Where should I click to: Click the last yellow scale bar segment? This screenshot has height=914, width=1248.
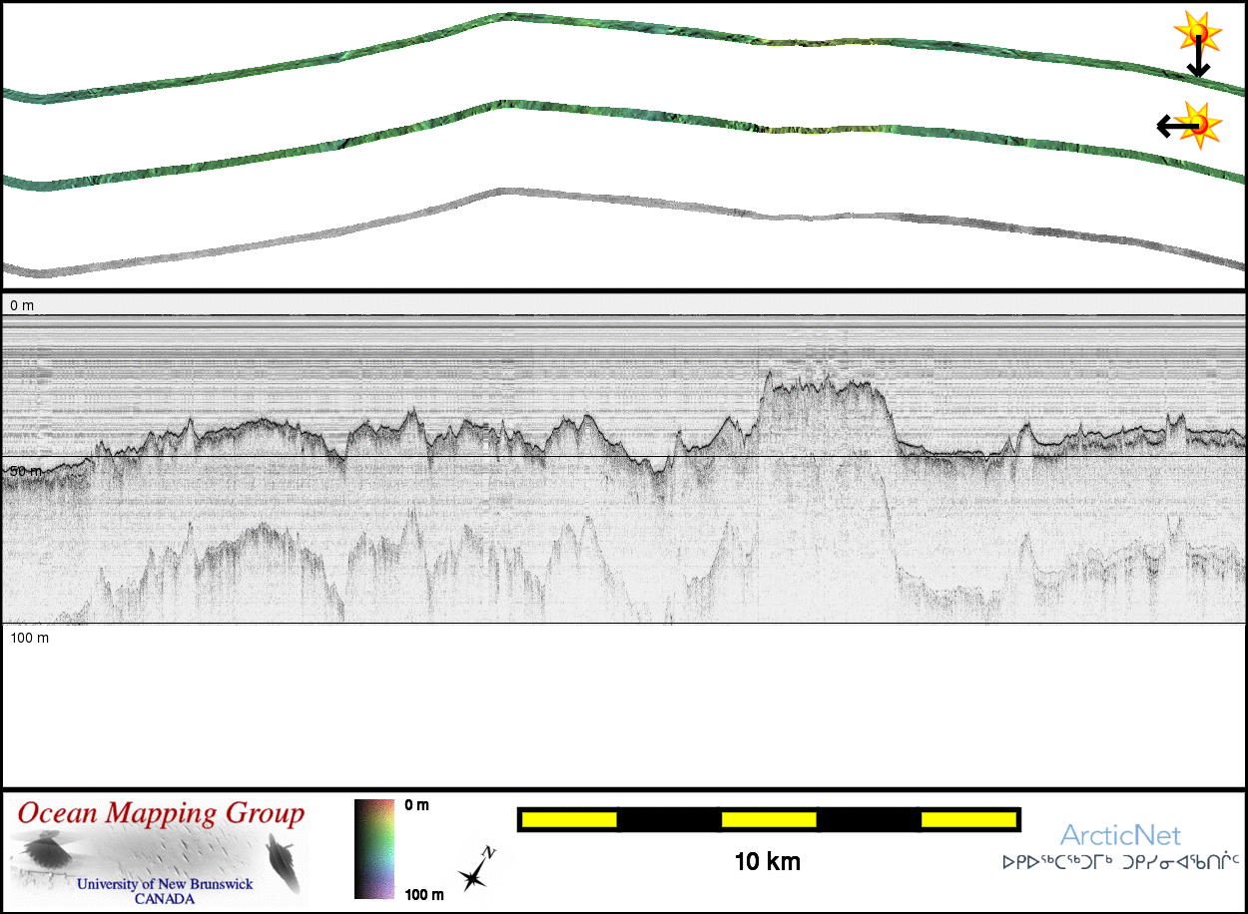[x=968, y=820]
